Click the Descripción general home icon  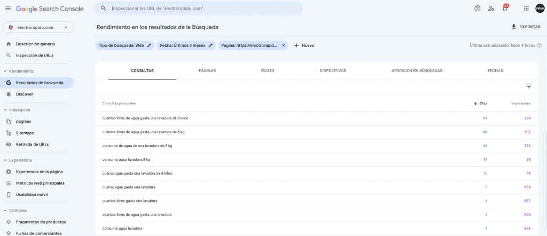pyautogui.click(x=9, y=44)
